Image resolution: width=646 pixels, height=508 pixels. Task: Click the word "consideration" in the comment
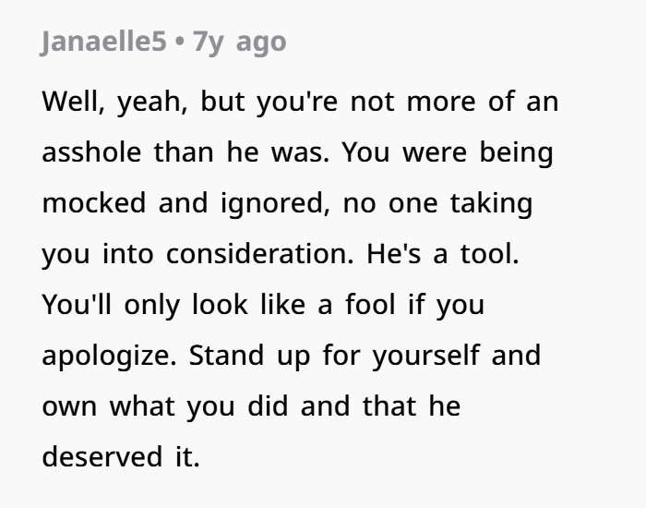(x=253, y=254)
